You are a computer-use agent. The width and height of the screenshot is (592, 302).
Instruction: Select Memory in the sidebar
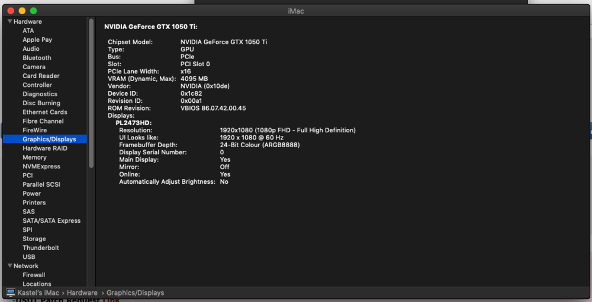pos(34,158)
